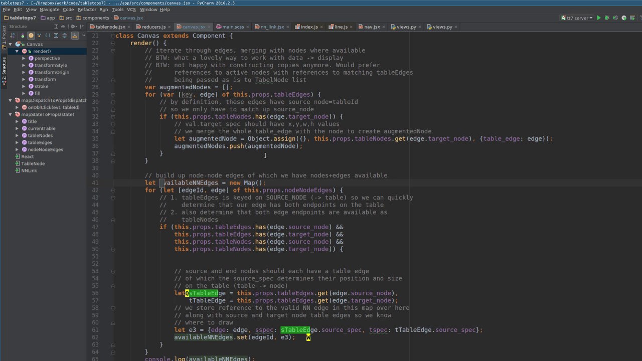Click app folder breadcrumb
This screenshot has height=361, width=642.
pos(48,18)
